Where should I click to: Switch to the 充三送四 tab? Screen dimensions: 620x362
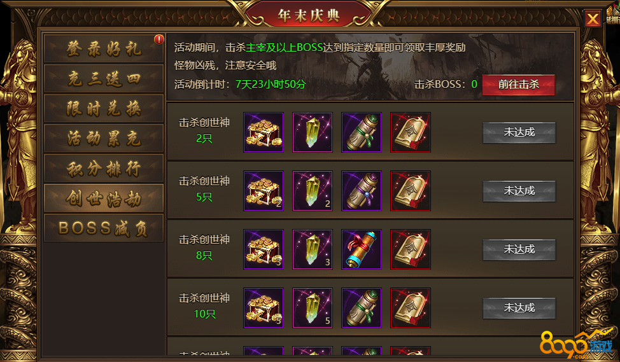(104, 79)
